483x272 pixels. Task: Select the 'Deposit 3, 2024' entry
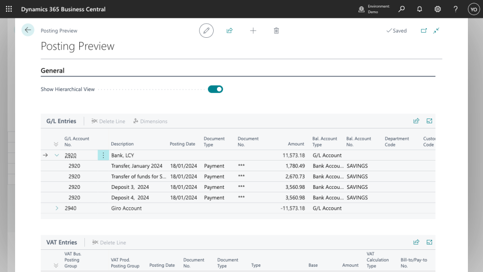point(130,187)
